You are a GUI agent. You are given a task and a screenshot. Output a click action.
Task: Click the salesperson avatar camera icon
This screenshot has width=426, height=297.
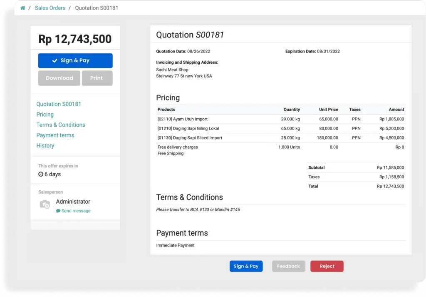(45, 204)
